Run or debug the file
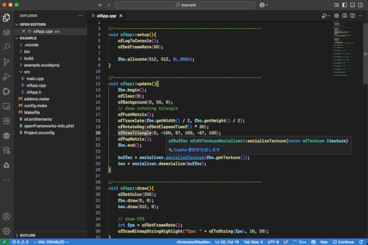Viewport: 368px width, 245px height. (x=324, y=16)
